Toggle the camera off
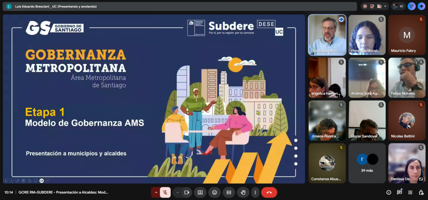428x200 pixels. click(x=187, y=192)
